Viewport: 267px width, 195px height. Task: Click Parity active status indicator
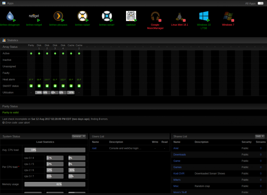pyautogui.click(x=31, y=53)
